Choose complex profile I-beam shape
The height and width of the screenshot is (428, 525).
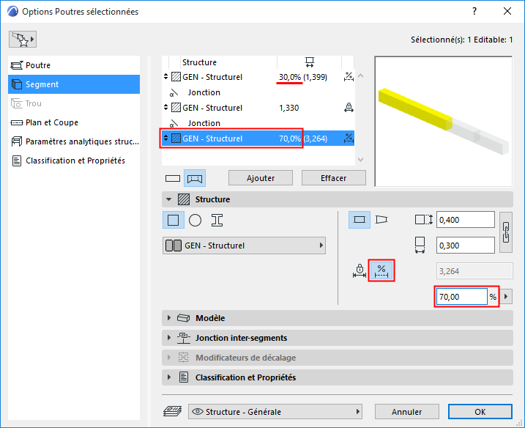217,220
